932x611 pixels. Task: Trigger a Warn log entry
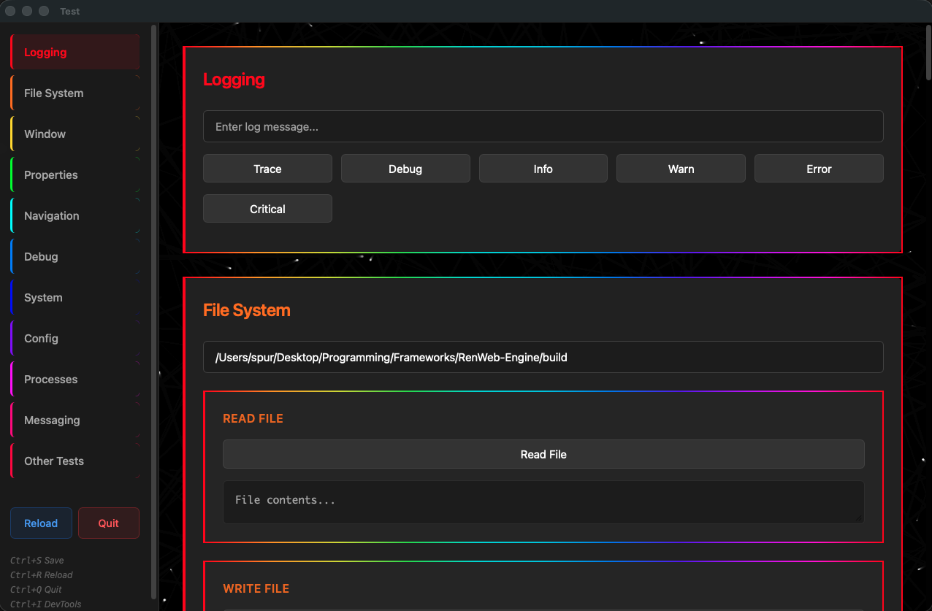click(x=681, y=169)
